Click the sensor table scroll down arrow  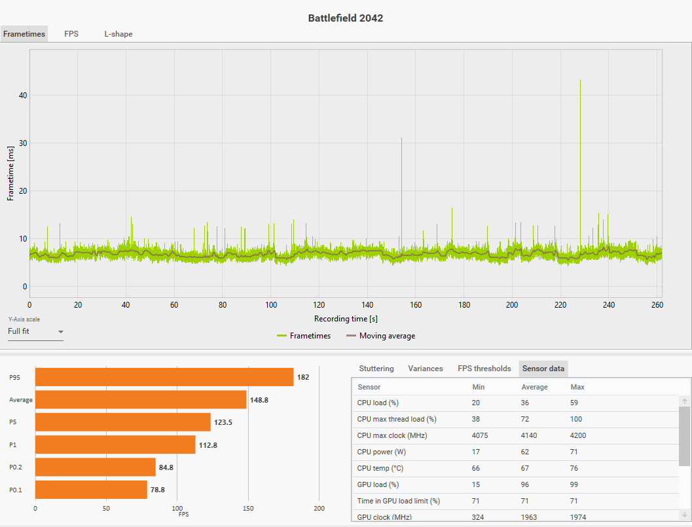coord(685,515)
